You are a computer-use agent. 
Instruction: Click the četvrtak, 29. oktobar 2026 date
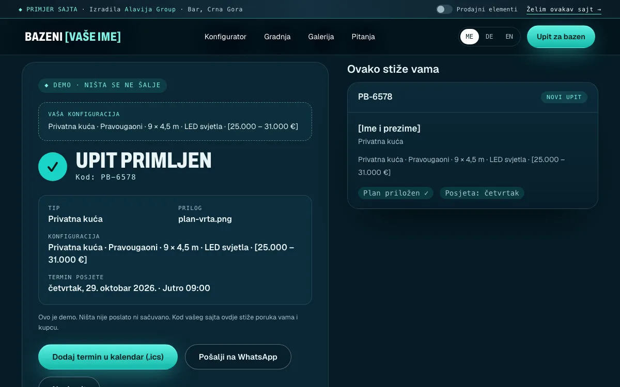pyautogui.click(x=102, y=288)
